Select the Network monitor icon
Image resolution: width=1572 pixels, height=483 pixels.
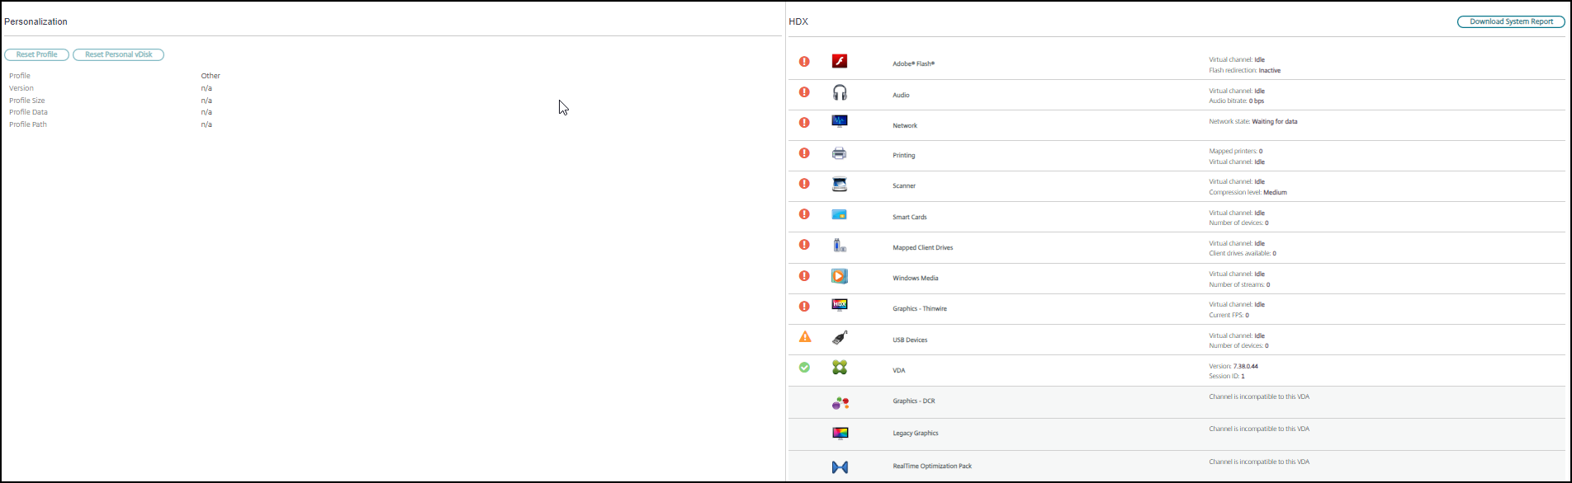[840, 122]
